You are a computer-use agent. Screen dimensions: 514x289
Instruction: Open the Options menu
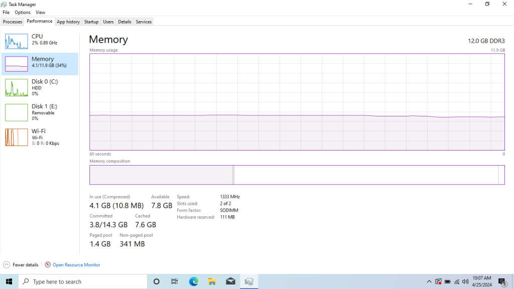23,12
